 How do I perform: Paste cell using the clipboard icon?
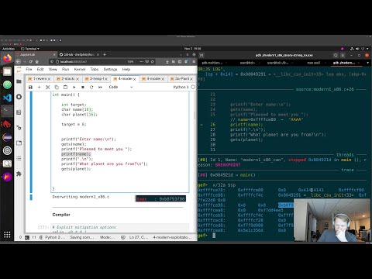coord(65,88)
